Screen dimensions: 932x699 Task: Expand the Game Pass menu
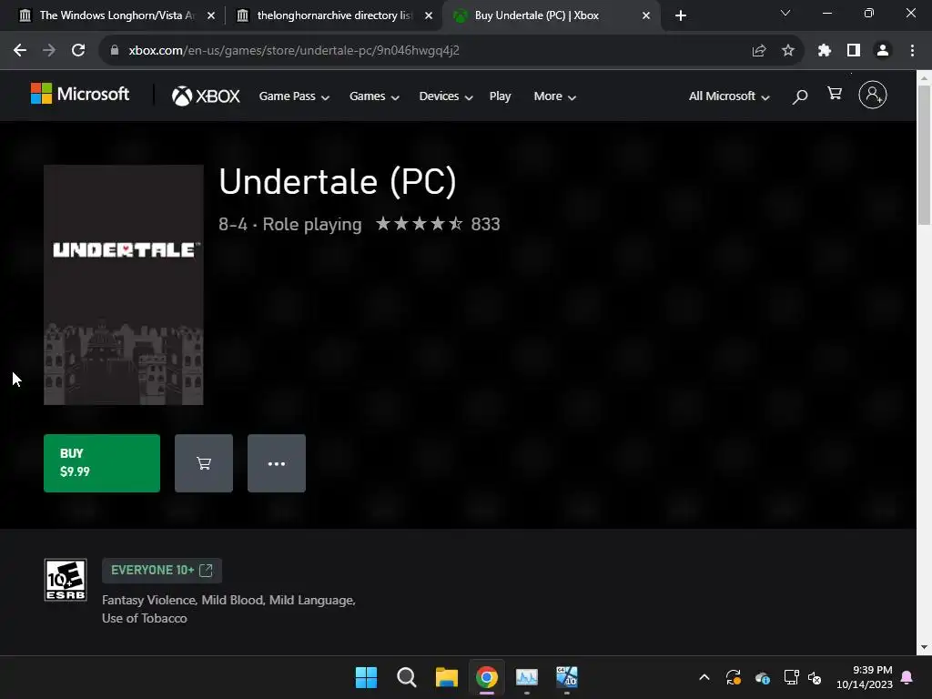(294, 96)
